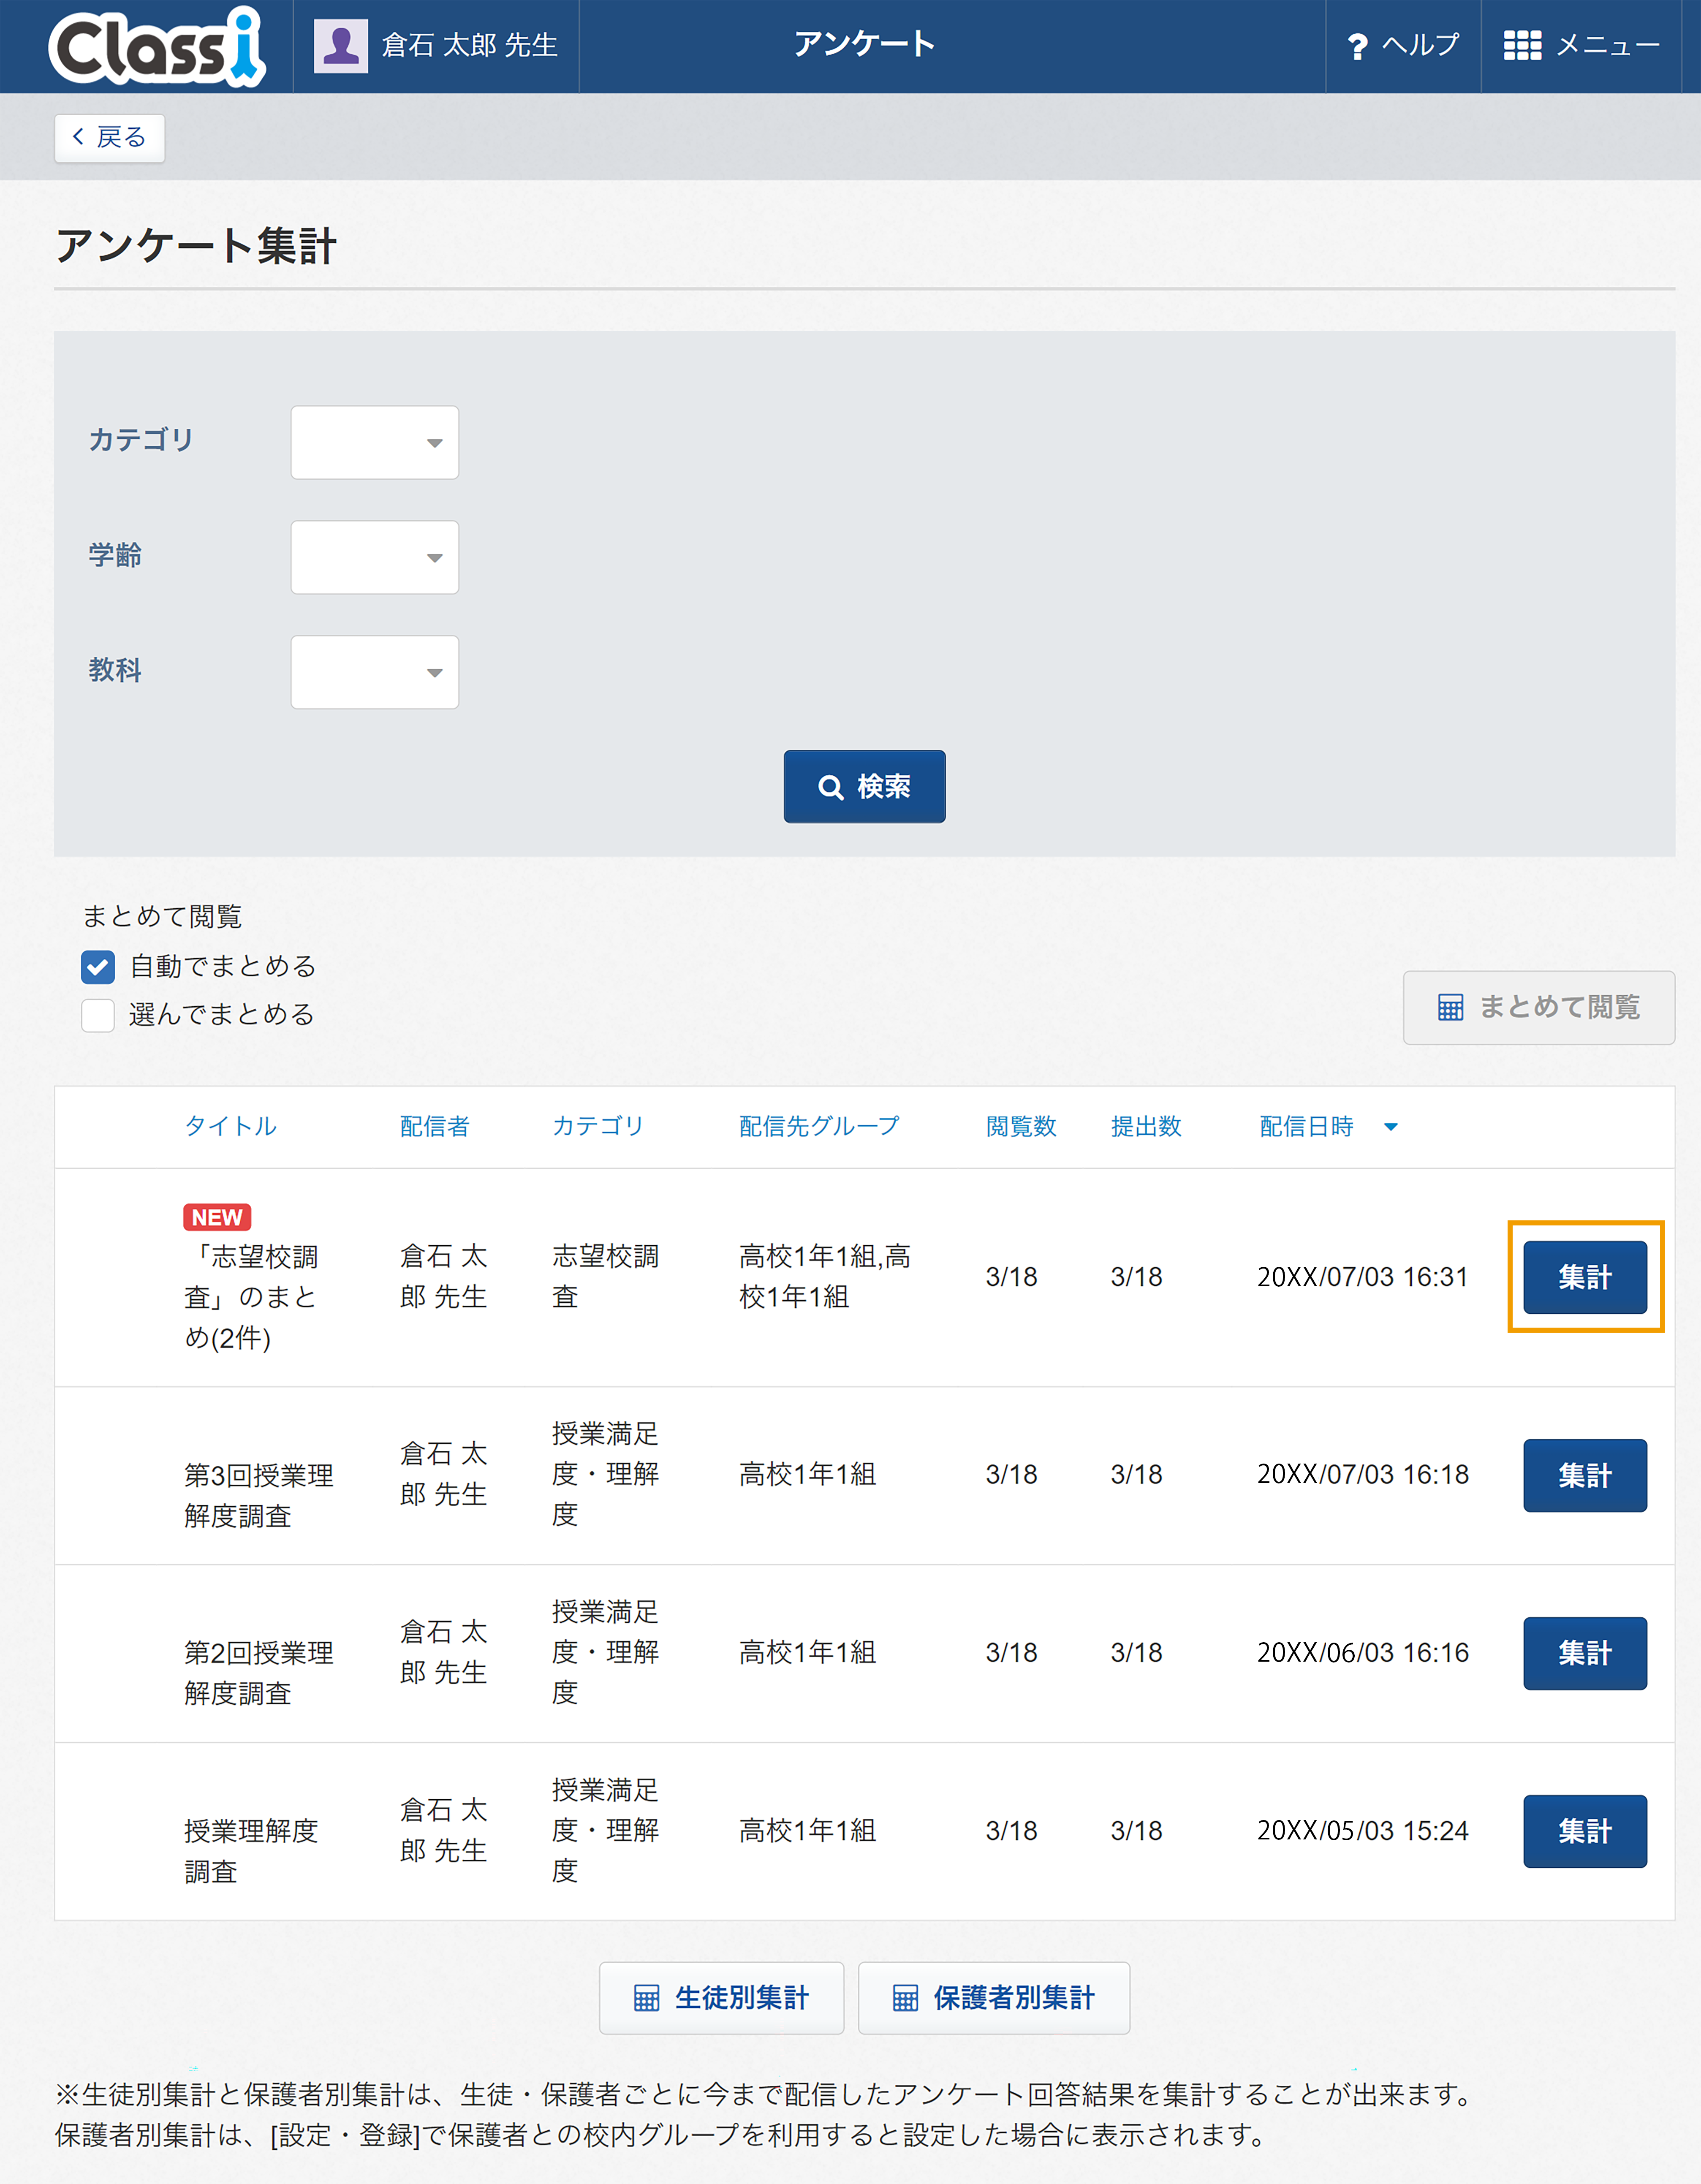Open the grid menu icon

tap(1522, 46)
